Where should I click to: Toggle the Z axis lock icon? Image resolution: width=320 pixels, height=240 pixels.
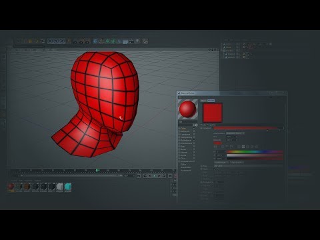pos(62,41)
